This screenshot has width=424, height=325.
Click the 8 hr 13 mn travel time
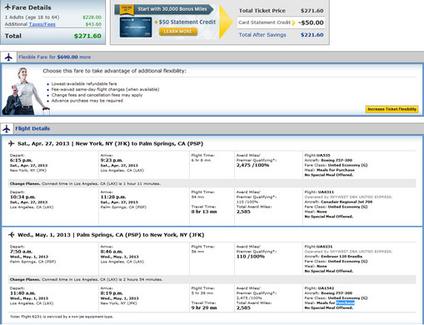[204, 212]
